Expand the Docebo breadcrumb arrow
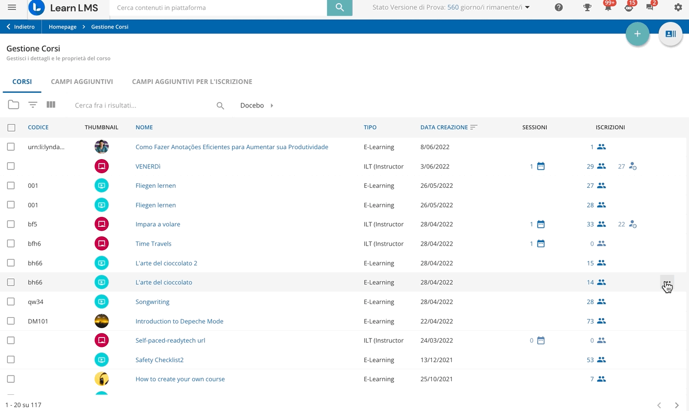Image resolution: width=689 pixels, height=411 pixels. coord(272,105)
